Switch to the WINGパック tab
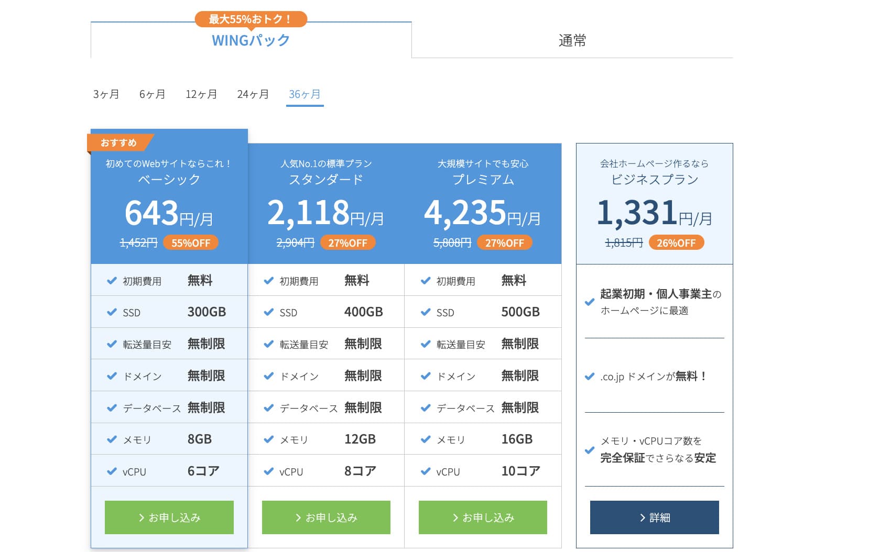Screen dimensions: 869x552 [251, 40]
